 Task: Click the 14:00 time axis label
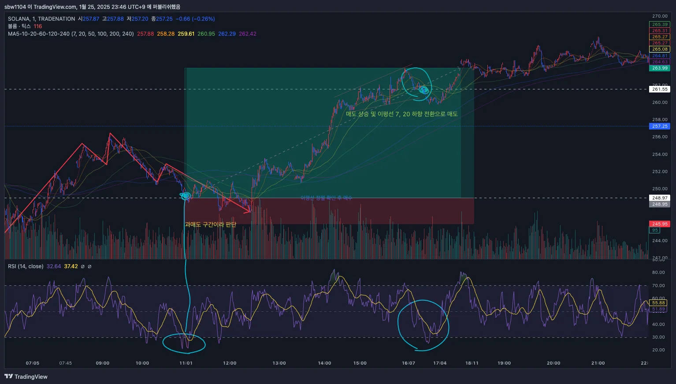pyautogui.click(x=324, y=363)
